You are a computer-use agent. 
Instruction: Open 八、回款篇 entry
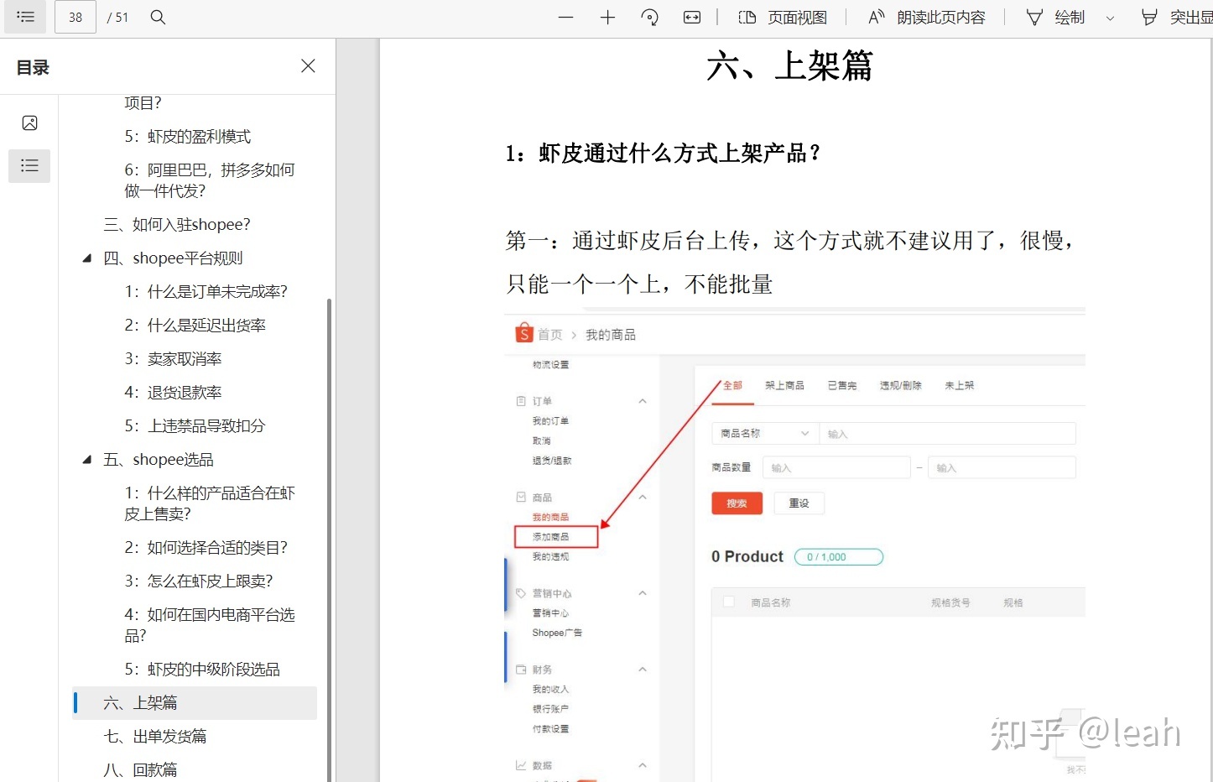tap(139, 770)
